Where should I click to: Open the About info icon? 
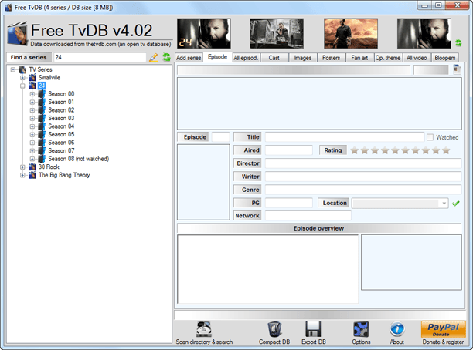[397, 329]
